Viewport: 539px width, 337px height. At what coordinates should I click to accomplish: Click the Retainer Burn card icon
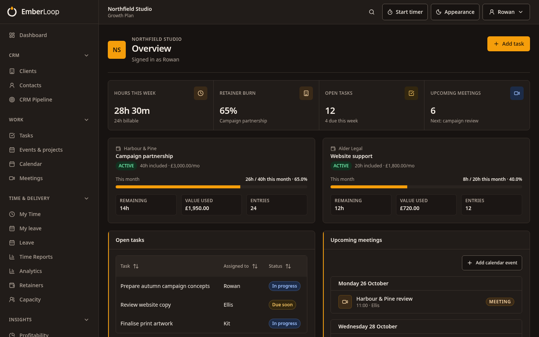(306, 93)
